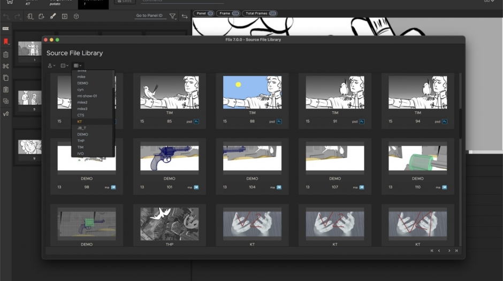Click the 'Go to Panel ID' field

tap(149, 16)
